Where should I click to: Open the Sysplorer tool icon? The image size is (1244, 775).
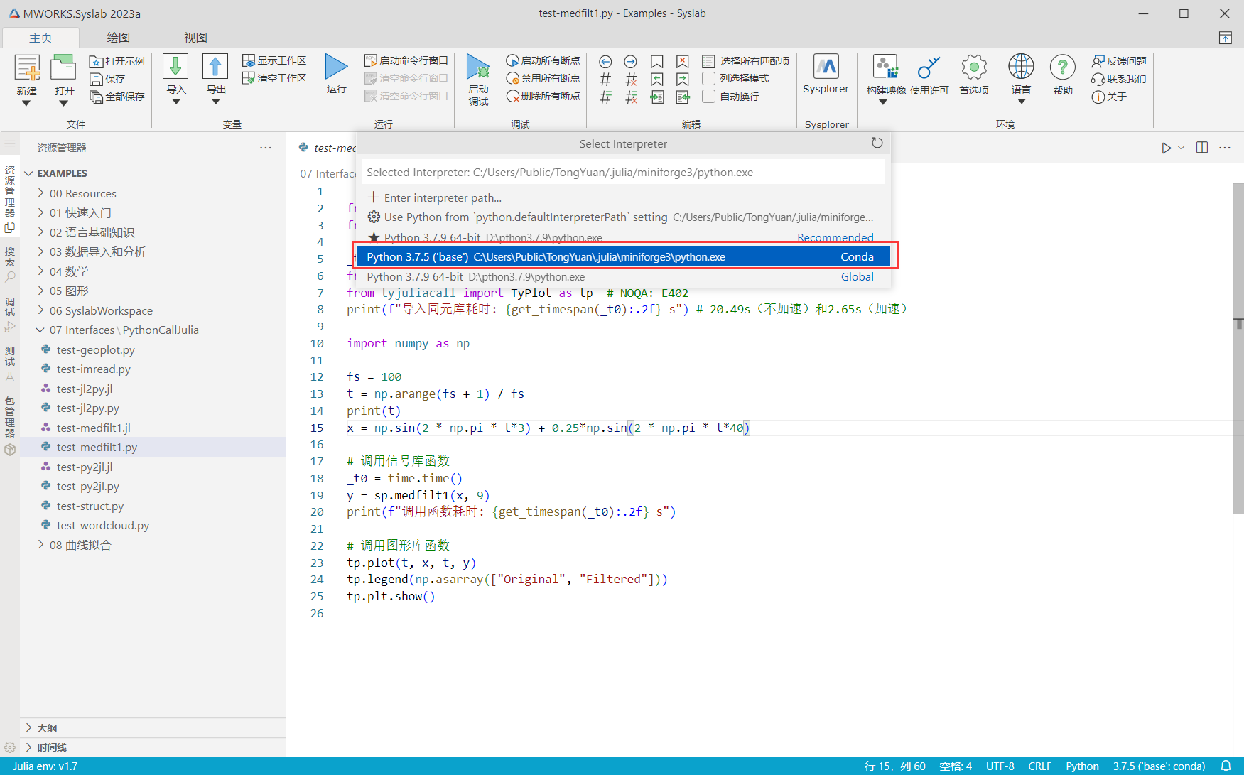(826, 67)
